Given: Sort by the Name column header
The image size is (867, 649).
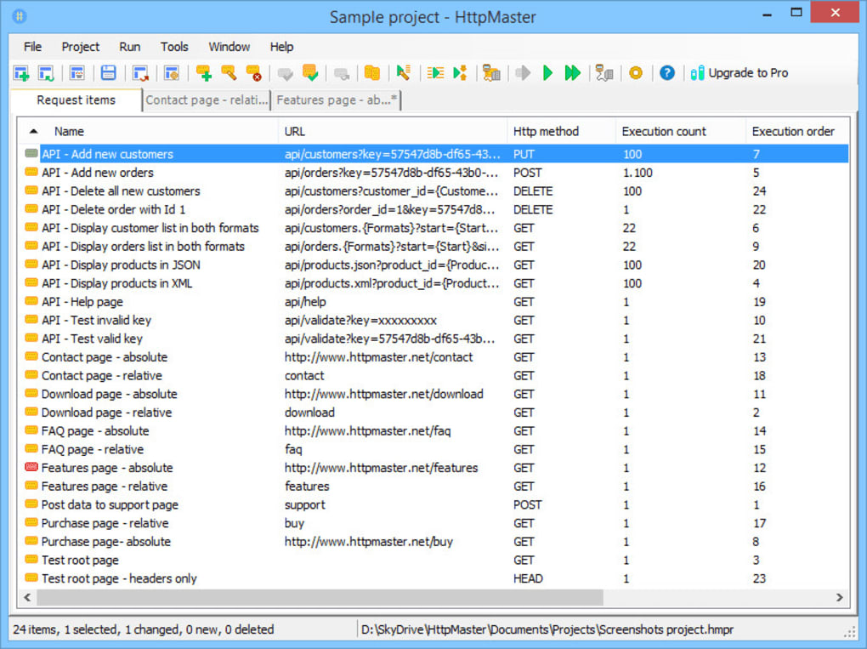Looking at the screenshot, I should click(69, 132).
